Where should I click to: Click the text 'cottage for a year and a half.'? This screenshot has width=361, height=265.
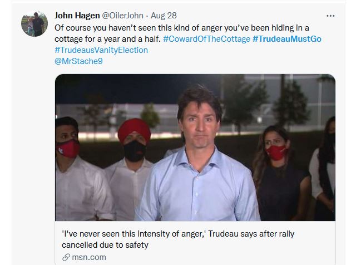click(x=107, y=39)
